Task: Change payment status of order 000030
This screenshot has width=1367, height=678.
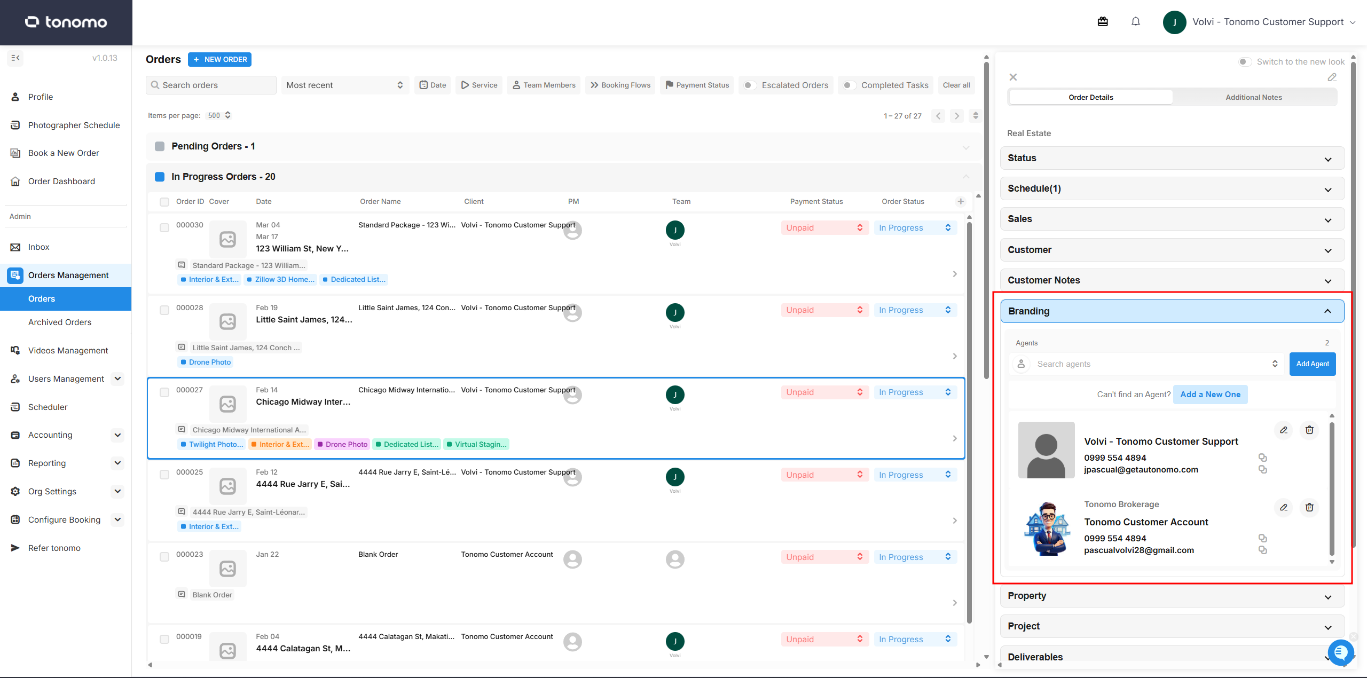Action: pos(824,228)
